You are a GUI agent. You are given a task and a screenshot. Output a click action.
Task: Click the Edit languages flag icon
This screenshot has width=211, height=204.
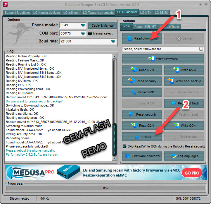[x=174, y=156]
